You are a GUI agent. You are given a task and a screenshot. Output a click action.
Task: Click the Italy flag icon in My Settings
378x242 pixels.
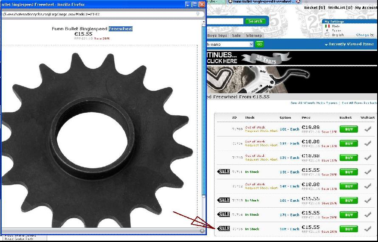click(x=327, y=26)
